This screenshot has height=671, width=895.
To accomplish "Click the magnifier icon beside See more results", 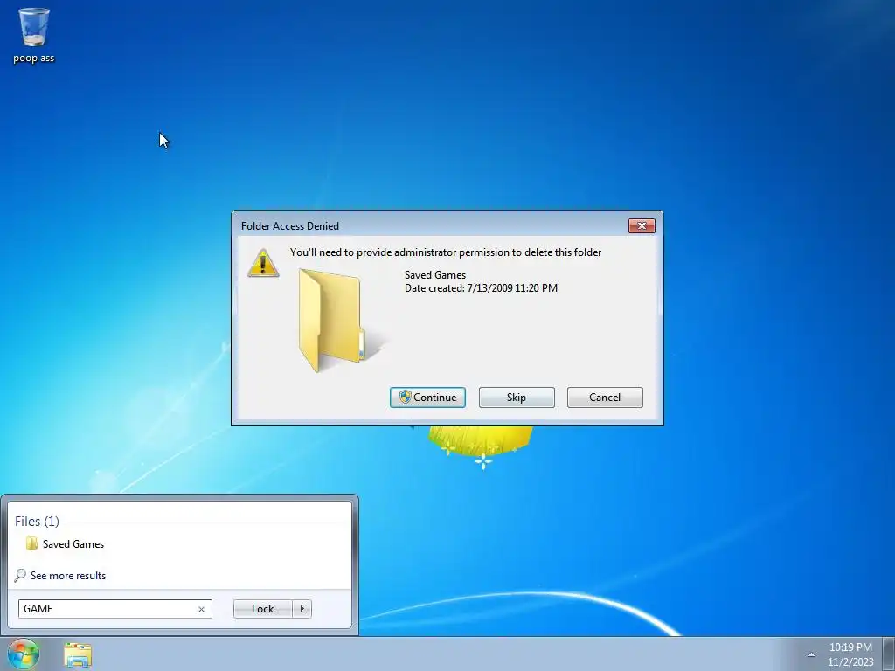I will click(x=20, y=575).
